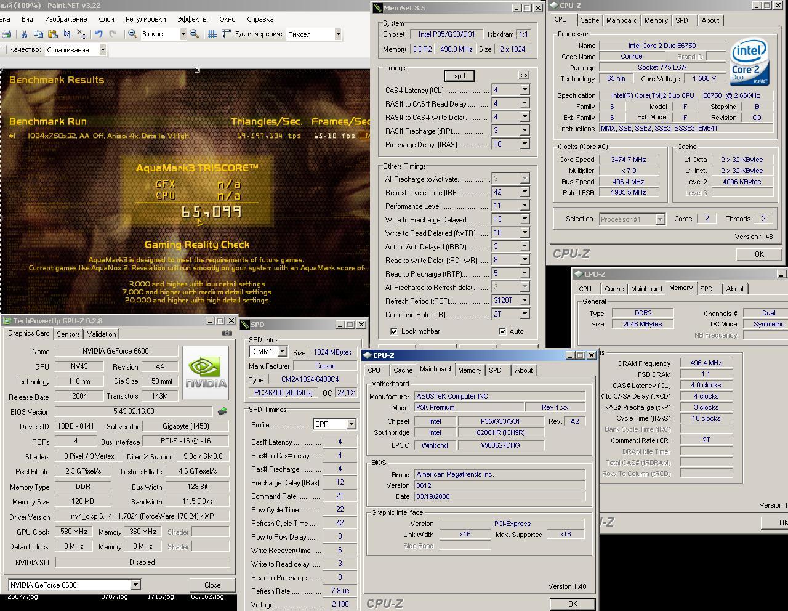Click the Print icon in Paint.NET toolbar
The height and width of the screenshot is (611, 788).
click(x=6, y=34)
